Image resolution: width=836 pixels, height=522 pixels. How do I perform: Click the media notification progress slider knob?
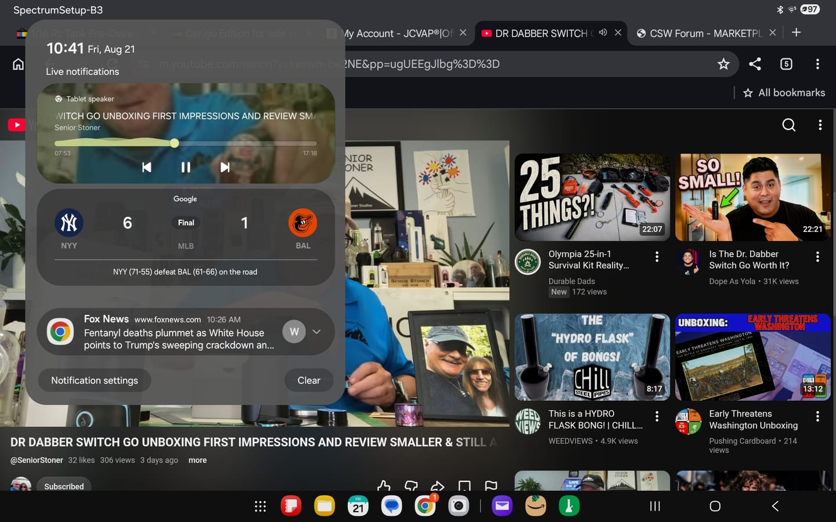[x=174, y=143]
